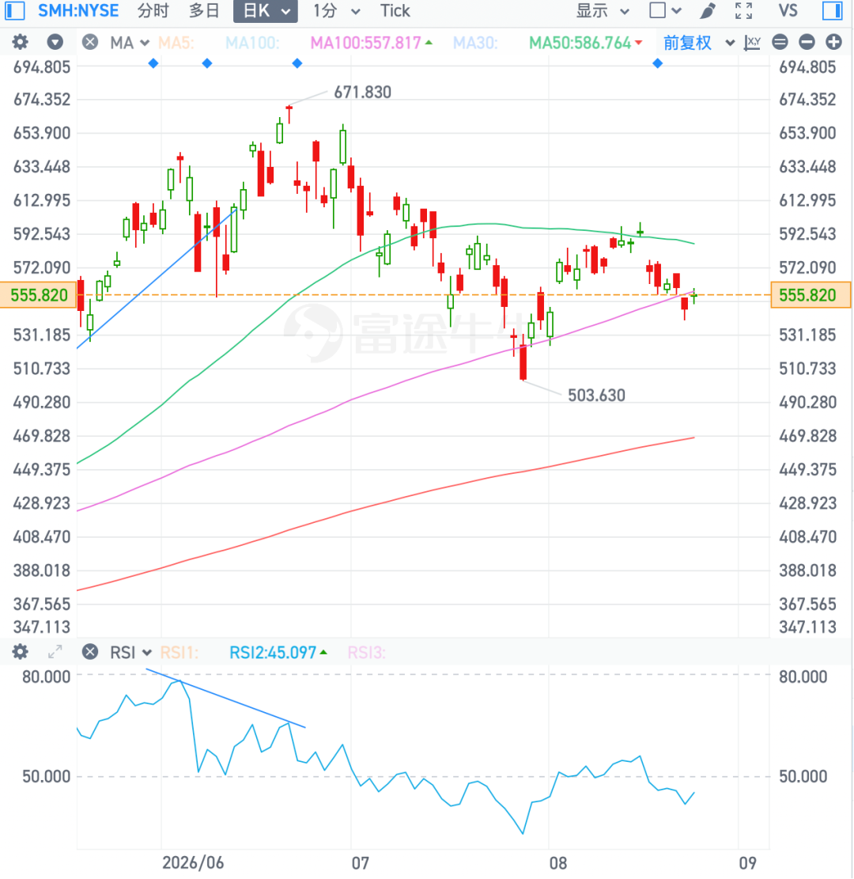Click the right 347.113 price axis label
854x879 pixels.
(x=807, y=627)
